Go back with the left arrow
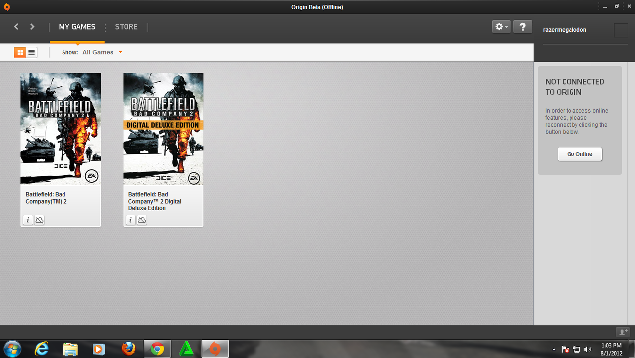The height and width of the screenshot is (358, 635). (16, 27)
